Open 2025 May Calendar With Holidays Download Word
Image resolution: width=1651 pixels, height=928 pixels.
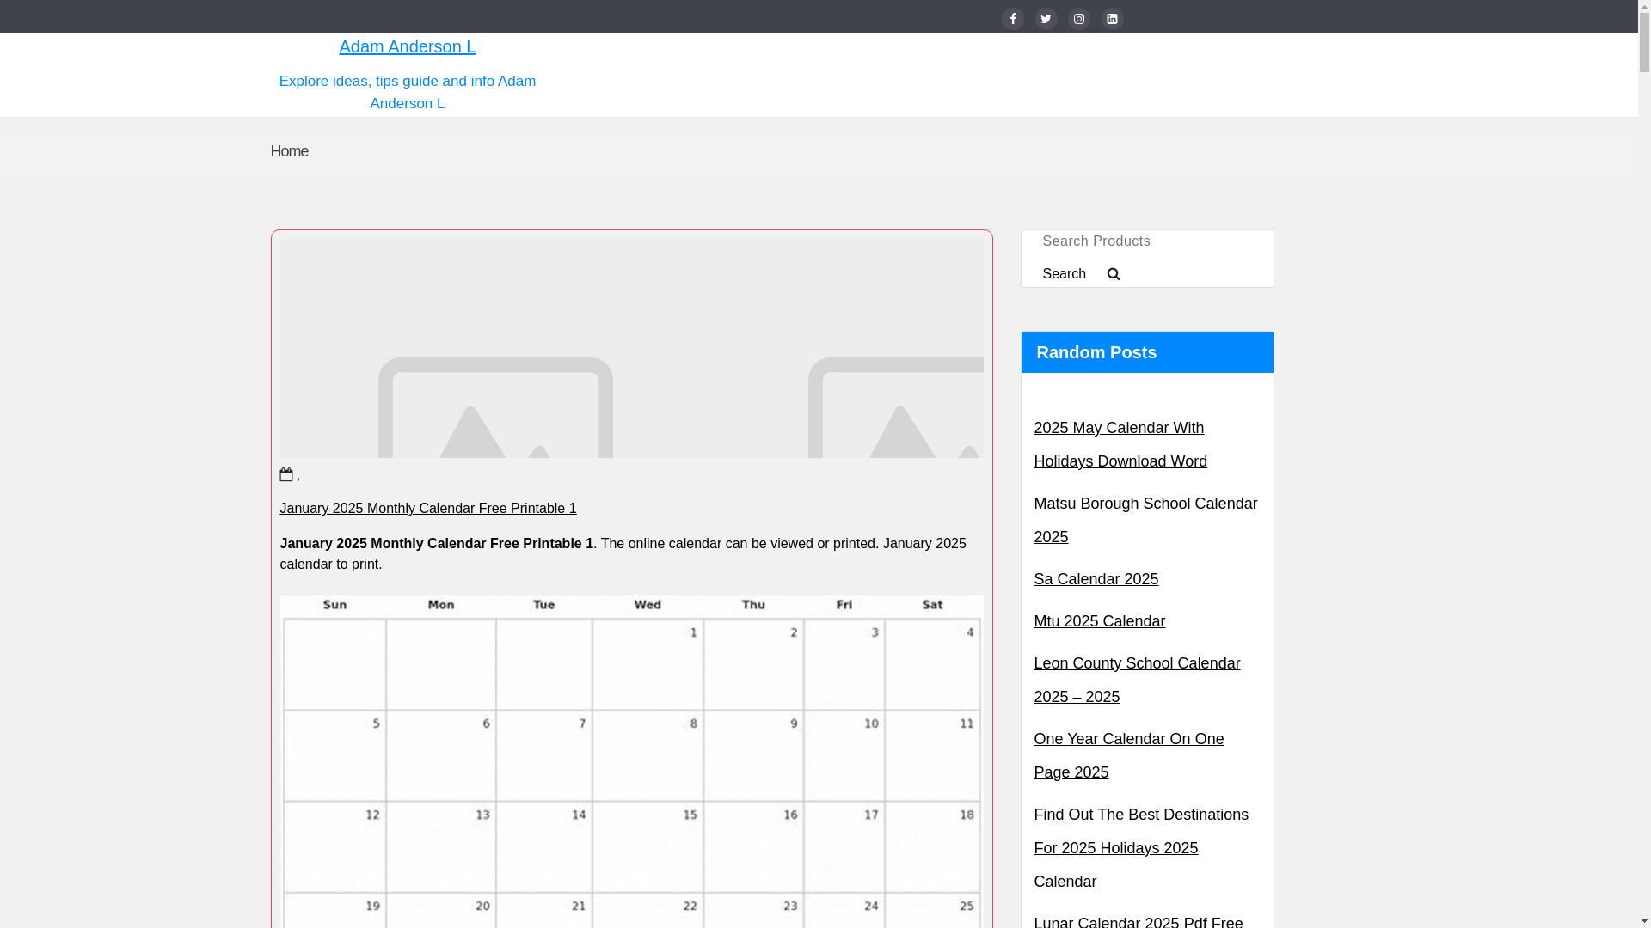tap(1120, 444)
